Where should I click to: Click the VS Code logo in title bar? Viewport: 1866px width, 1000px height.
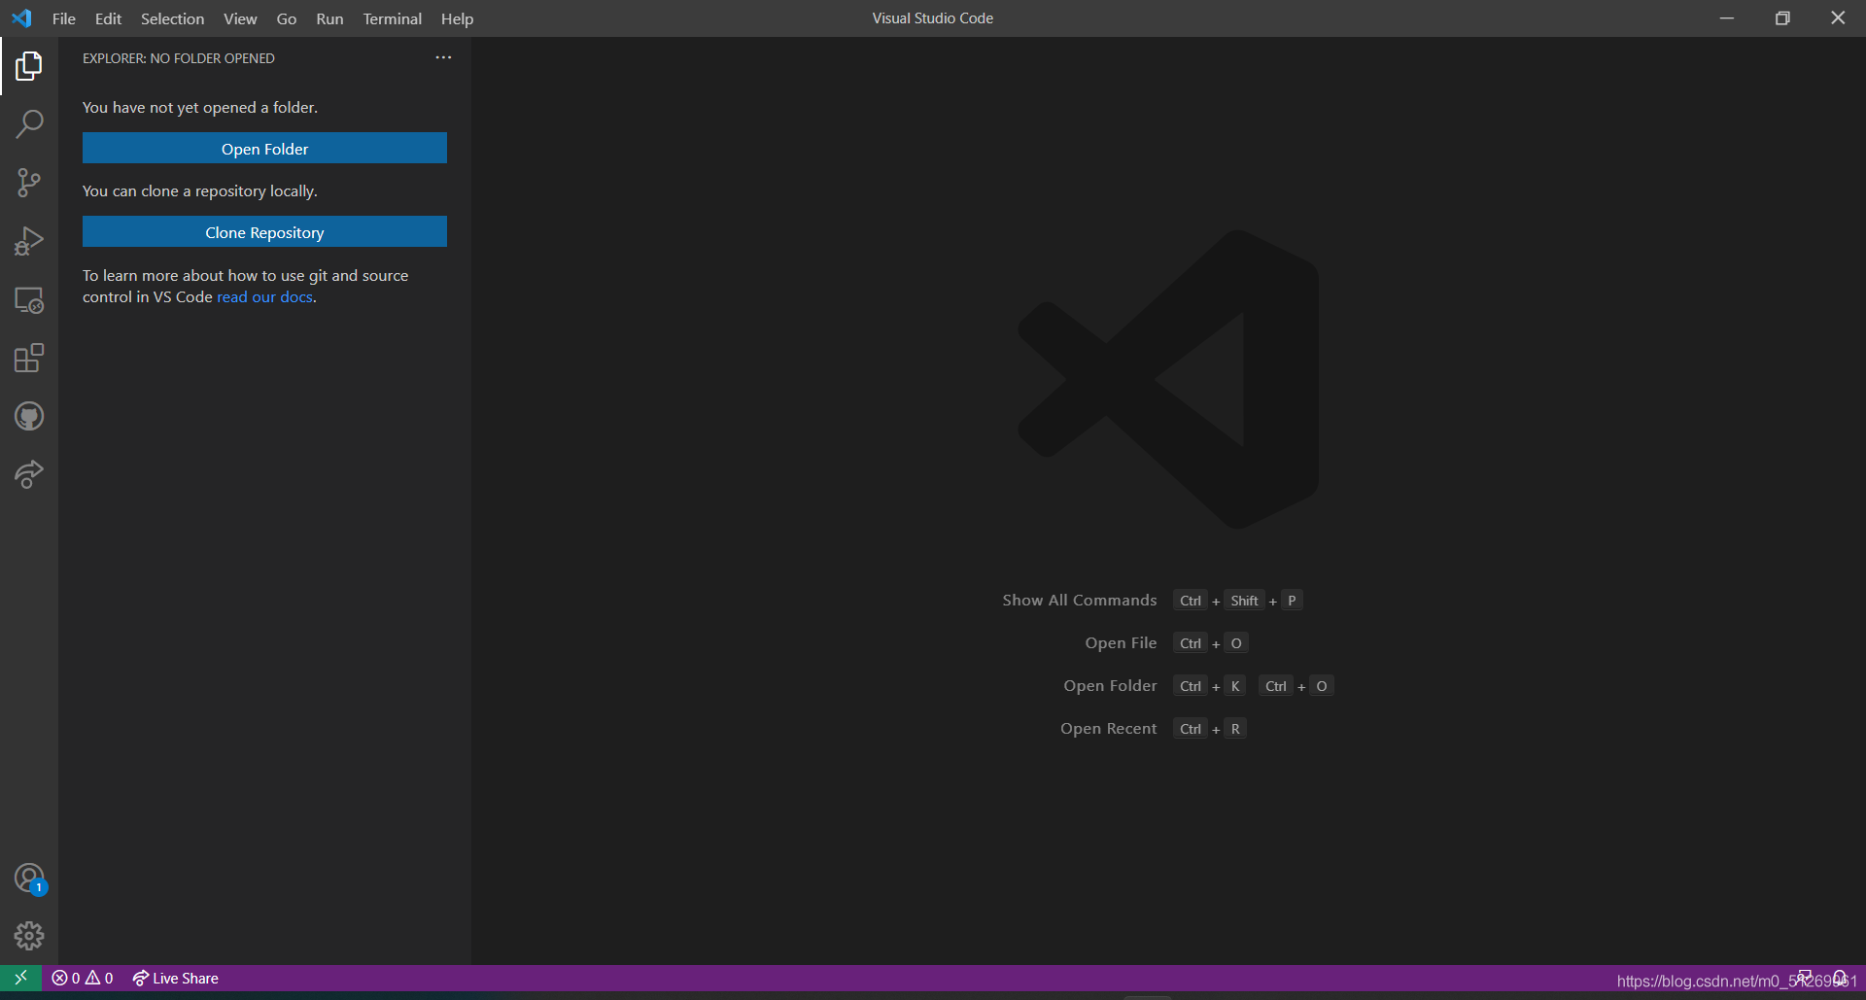(21, 18)
